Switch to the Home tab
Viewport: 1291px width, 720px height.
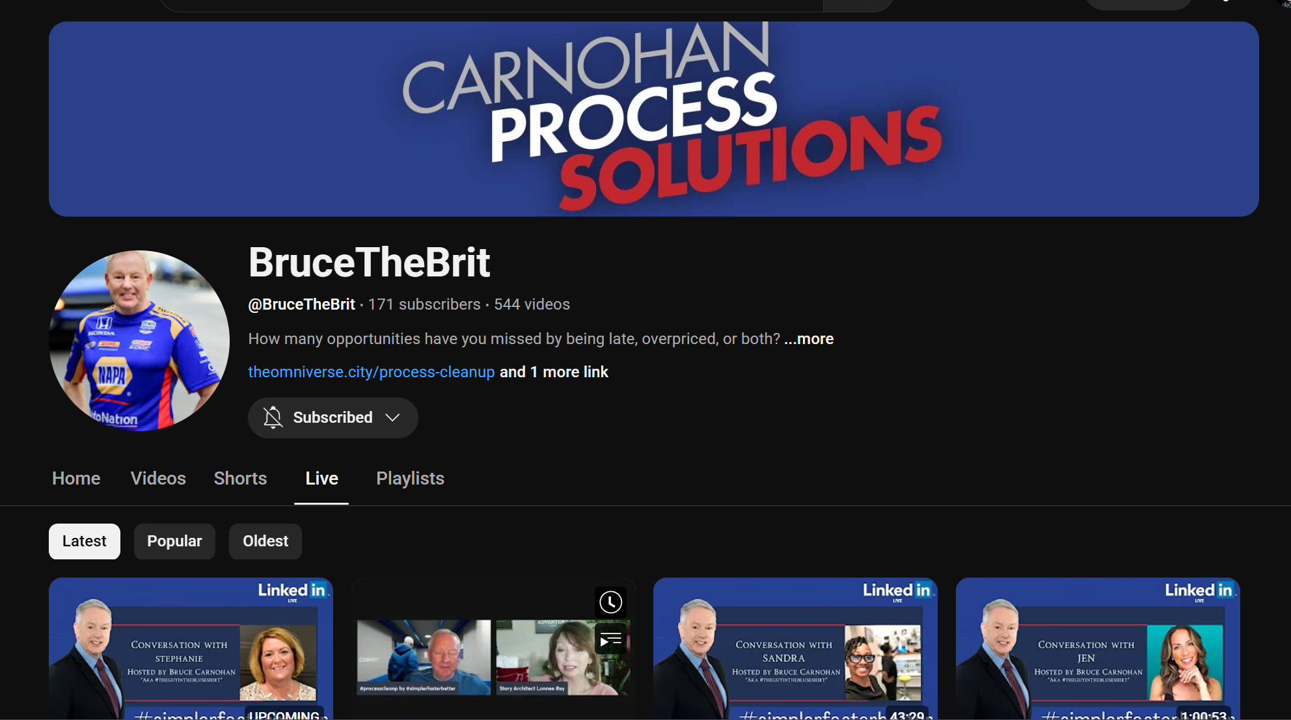click(76, 479)
